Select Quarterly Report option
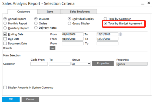The height and width of the screenshot is (107, 153). pos(5,28)
